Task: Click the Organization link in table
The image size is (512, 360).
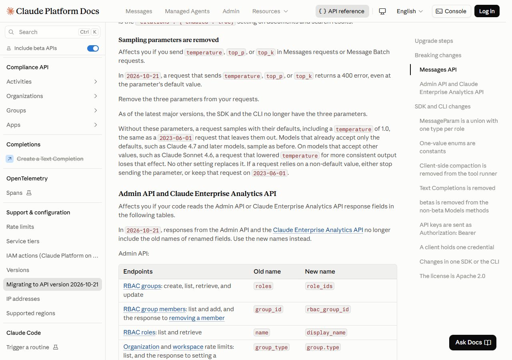Action: pyautogui.click(x=141, y=347)
